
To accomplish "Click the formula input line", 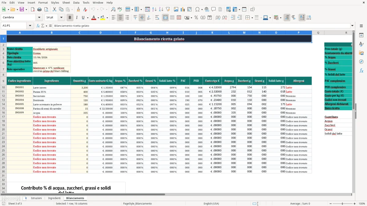I will (x=201, y=26).
